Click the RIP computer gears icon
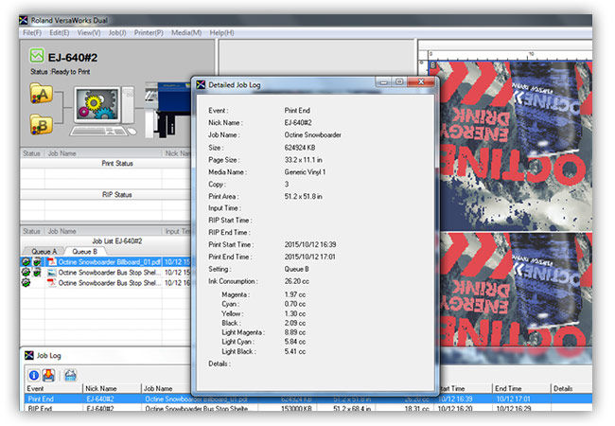 pos(95,107)
